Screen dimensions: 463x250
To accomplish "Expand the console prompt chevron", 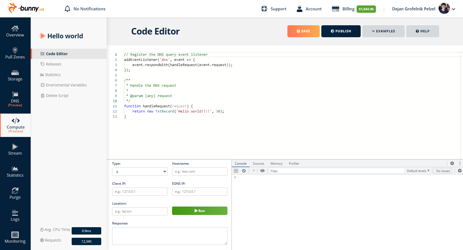I will pos(235,177).
